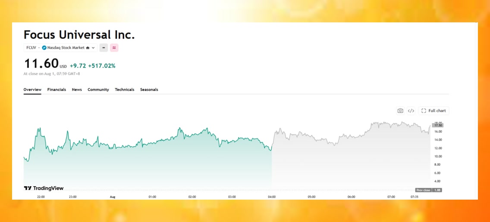Image resolution: width=490 pixels, height=222 pixels.
Task: Click the 11.60 price value
Action: coord(41,64)
